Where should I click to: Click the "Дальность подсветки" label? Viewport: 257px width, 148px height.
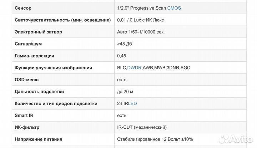(x=39, y=92)
